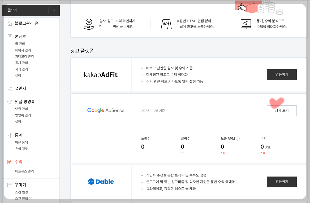Click the 연동하기 button for Dable
This screenshot has height=203, width=310.
(x=282, y=182)
